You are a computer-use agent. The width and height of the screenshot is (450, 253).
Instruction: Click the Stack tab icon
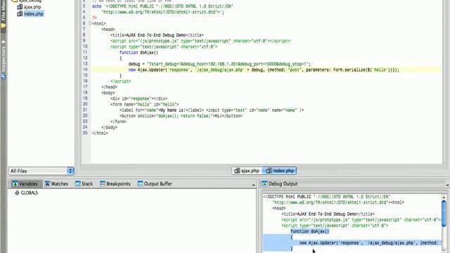[x=78, y=183]
